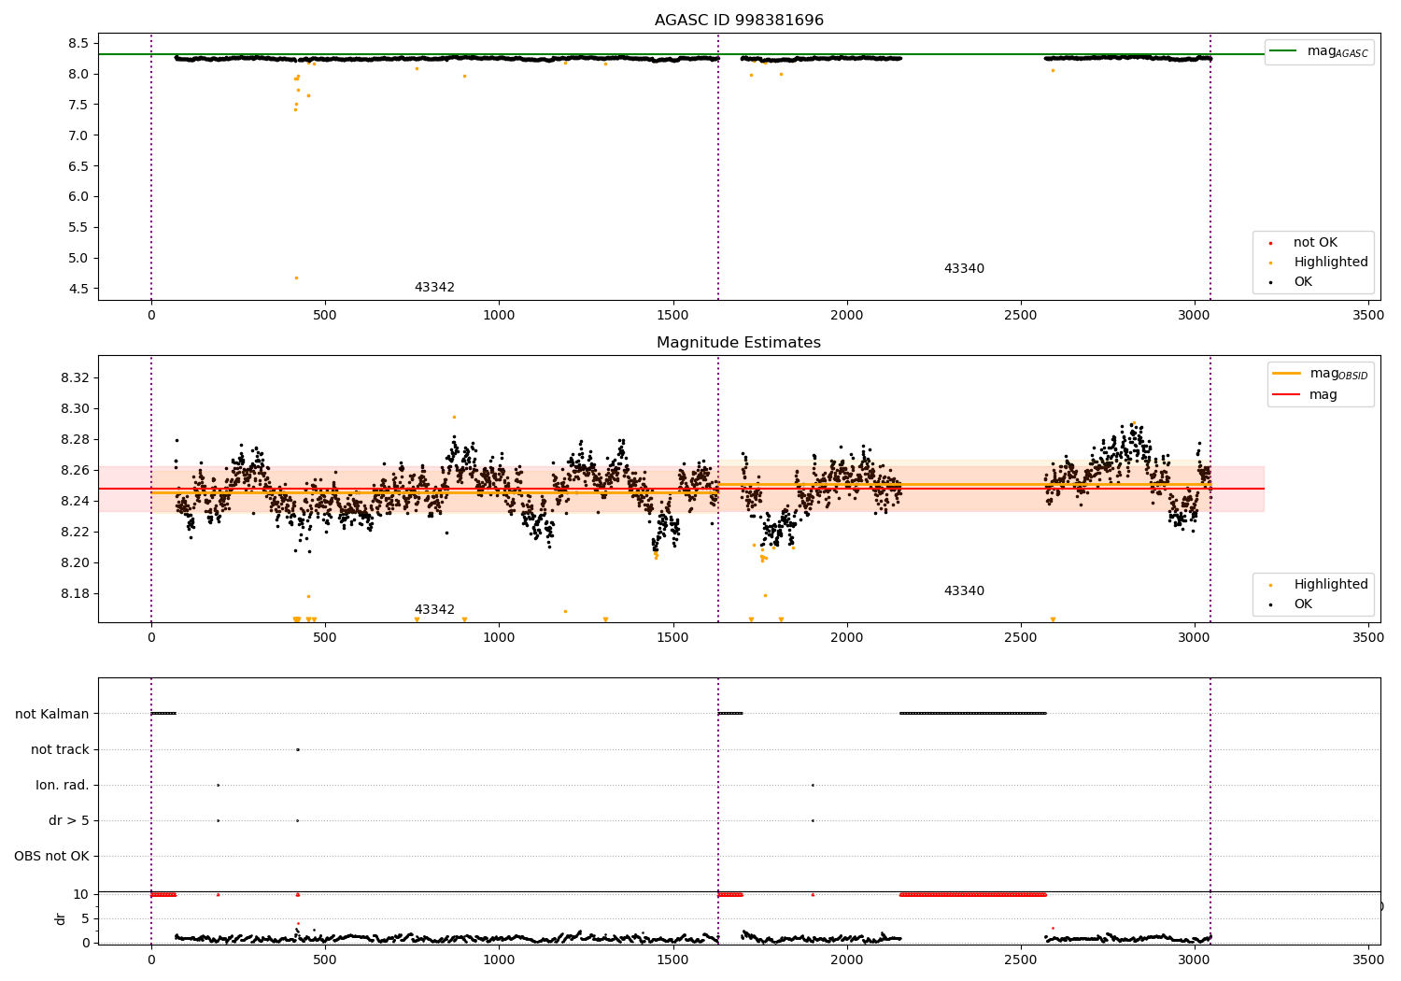Select the mag OBSID legend entry in middle plot
This screenshot has height=981, width=1401.
point(1320,374)
